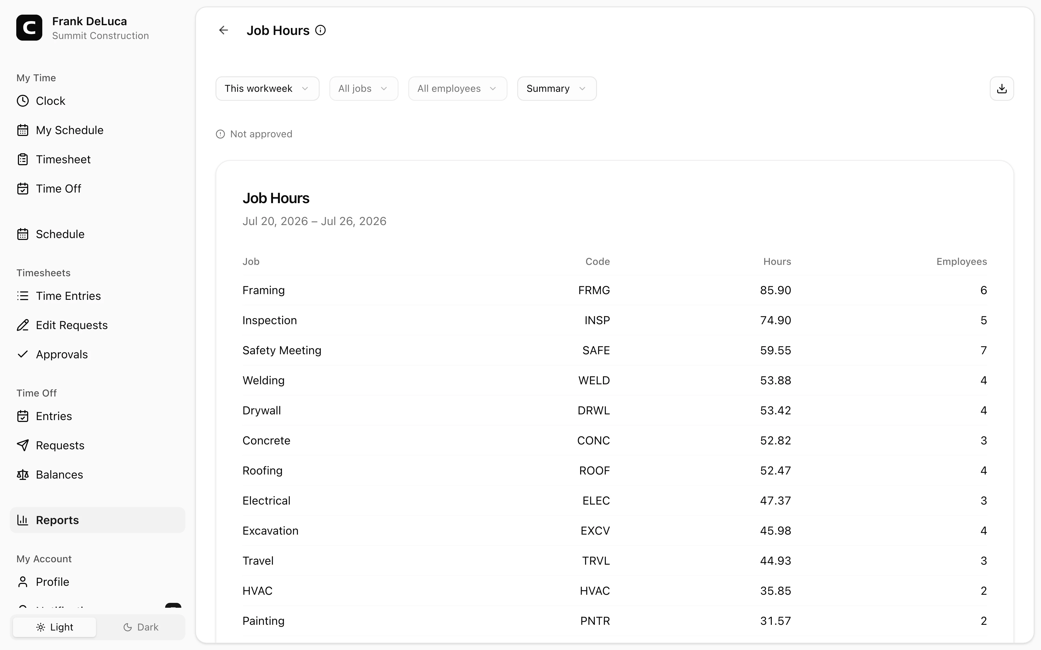Select Reports in the sidebar
1041x650 pixels.
coord(97,520)
